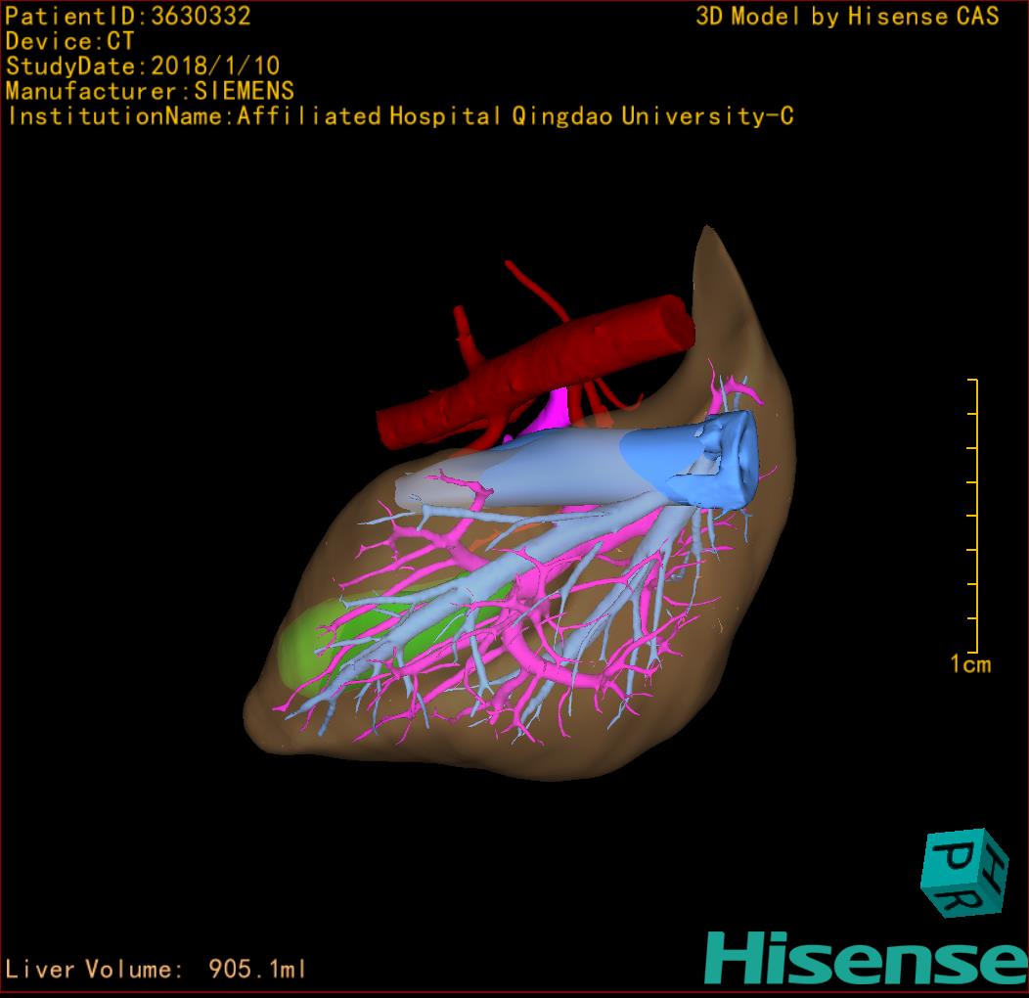Click the 1cm scale ruler

[x=973, y=516]
